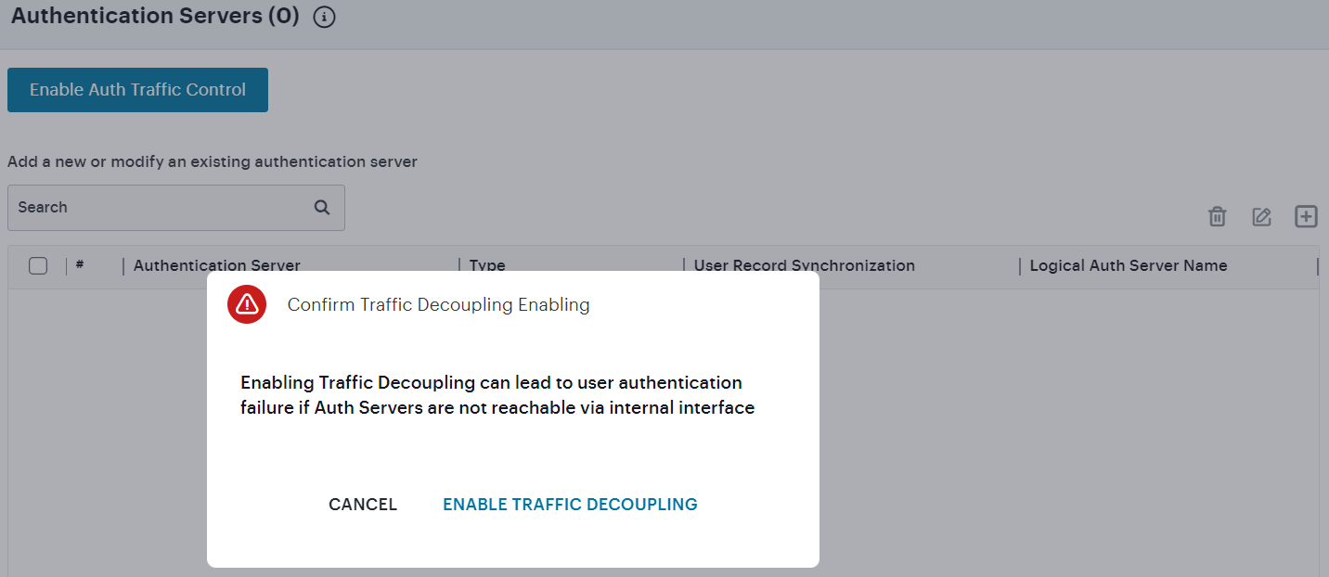Open the Authentication Servers info tooltip icon
Viewport: 1329px width, 577px height.
tap(324, 17)
